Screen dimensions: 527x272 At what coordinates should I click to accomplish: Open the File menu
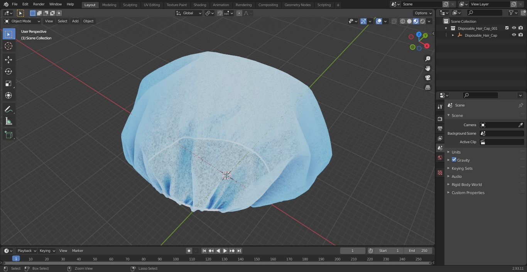pos(15,4)
